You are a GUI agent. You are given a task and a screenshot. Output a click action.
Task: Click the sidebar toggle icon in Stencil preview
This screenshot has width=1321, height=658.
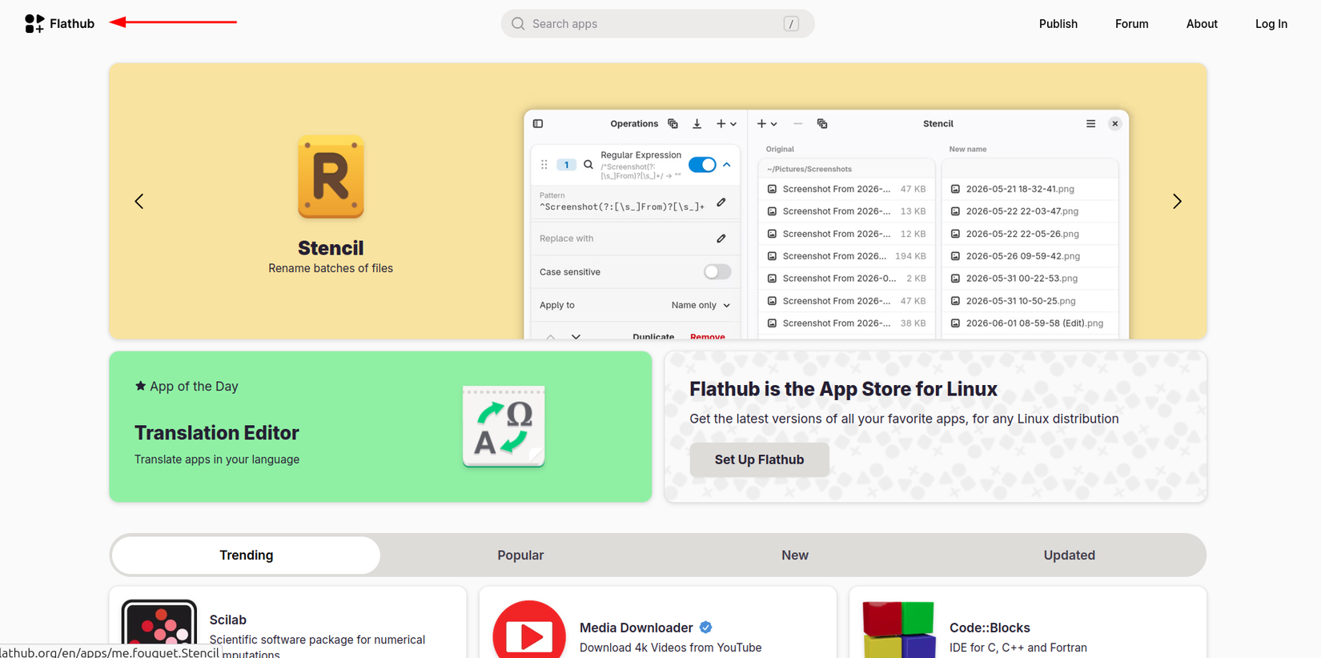(x=538, y=124)
